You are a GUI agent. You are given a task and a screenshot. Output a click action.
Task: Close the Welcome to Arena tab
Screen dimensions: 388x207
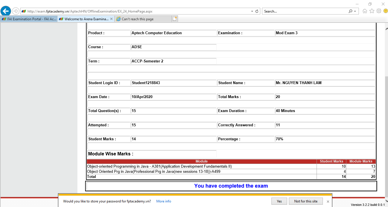click(x=111, y=19)
